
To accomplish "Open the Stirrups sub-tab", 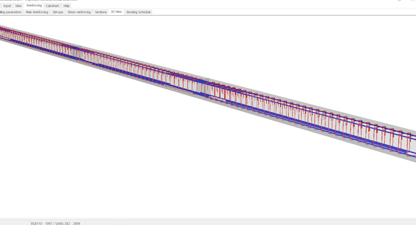I will (x=58, y=12).
